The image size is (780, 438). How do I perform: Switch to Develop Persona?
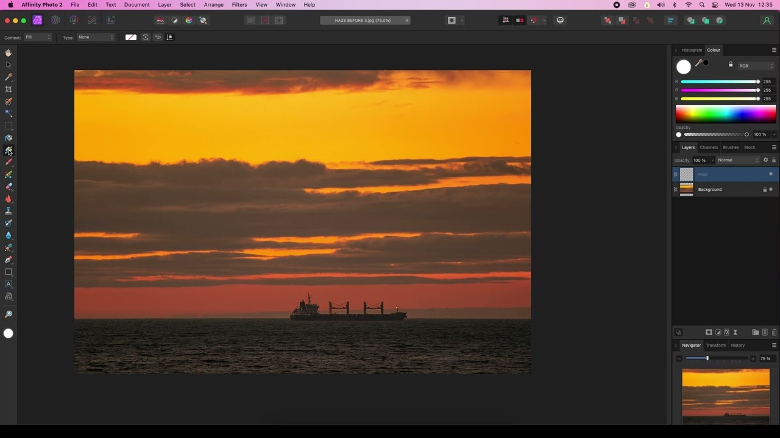coord(74,20)
